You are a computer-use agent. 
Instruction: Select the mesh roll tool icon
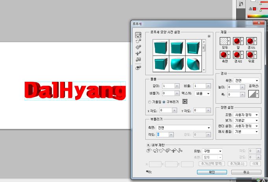pyautogui.click(x=138, y=41)
